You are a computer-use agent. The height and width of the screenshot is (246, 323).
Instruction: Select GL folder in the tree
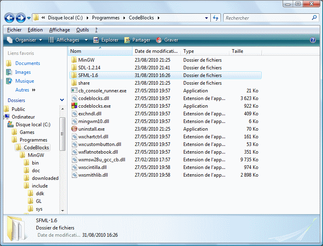click(x=38, y=201)
